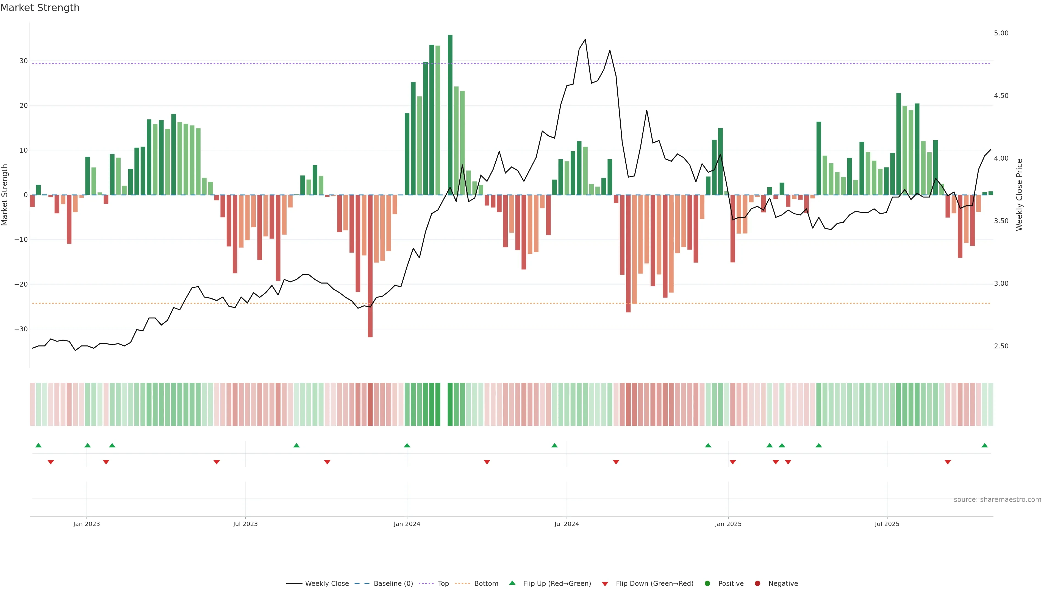Click the rightmost green flip-up triangle marker
The height and width of the screenshot is (593, 1055).
985,445
